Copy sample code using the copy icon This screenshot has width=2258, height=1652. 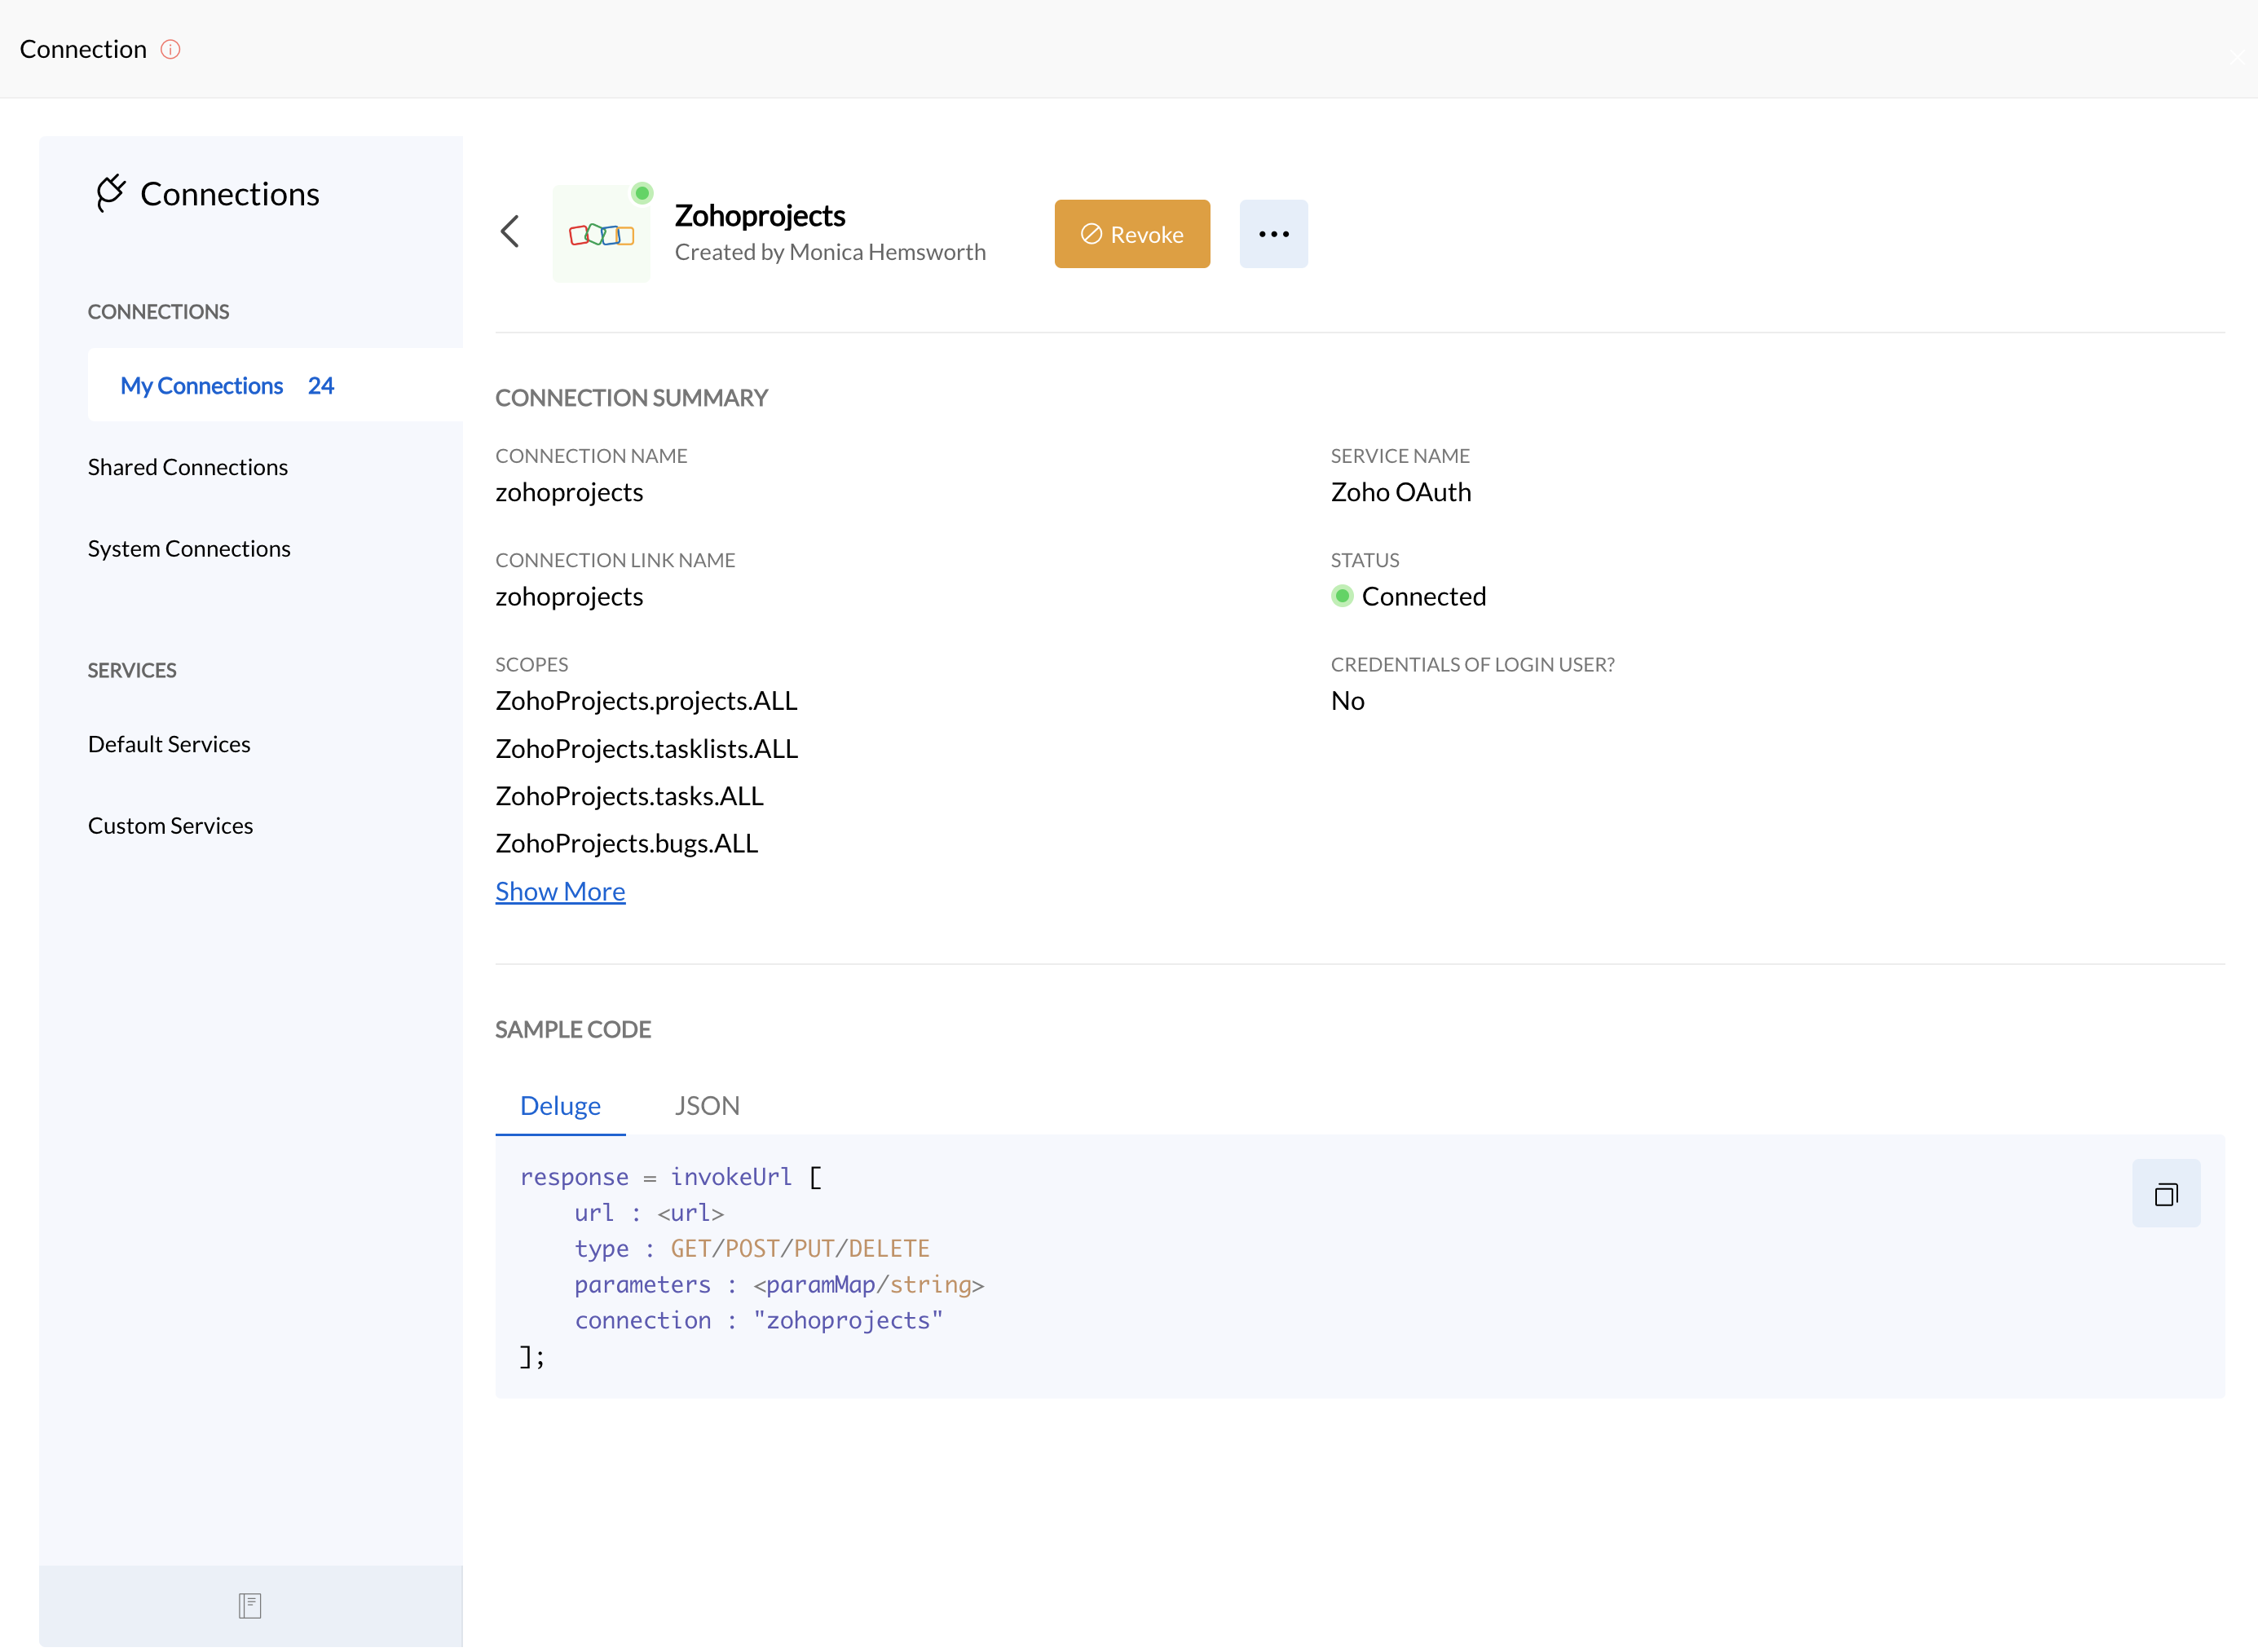coord(2165,1194)
